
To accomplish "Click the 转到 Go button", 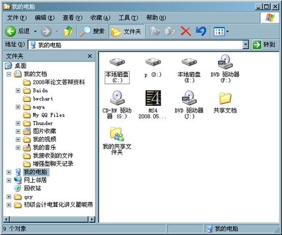I will pos(264,45).
